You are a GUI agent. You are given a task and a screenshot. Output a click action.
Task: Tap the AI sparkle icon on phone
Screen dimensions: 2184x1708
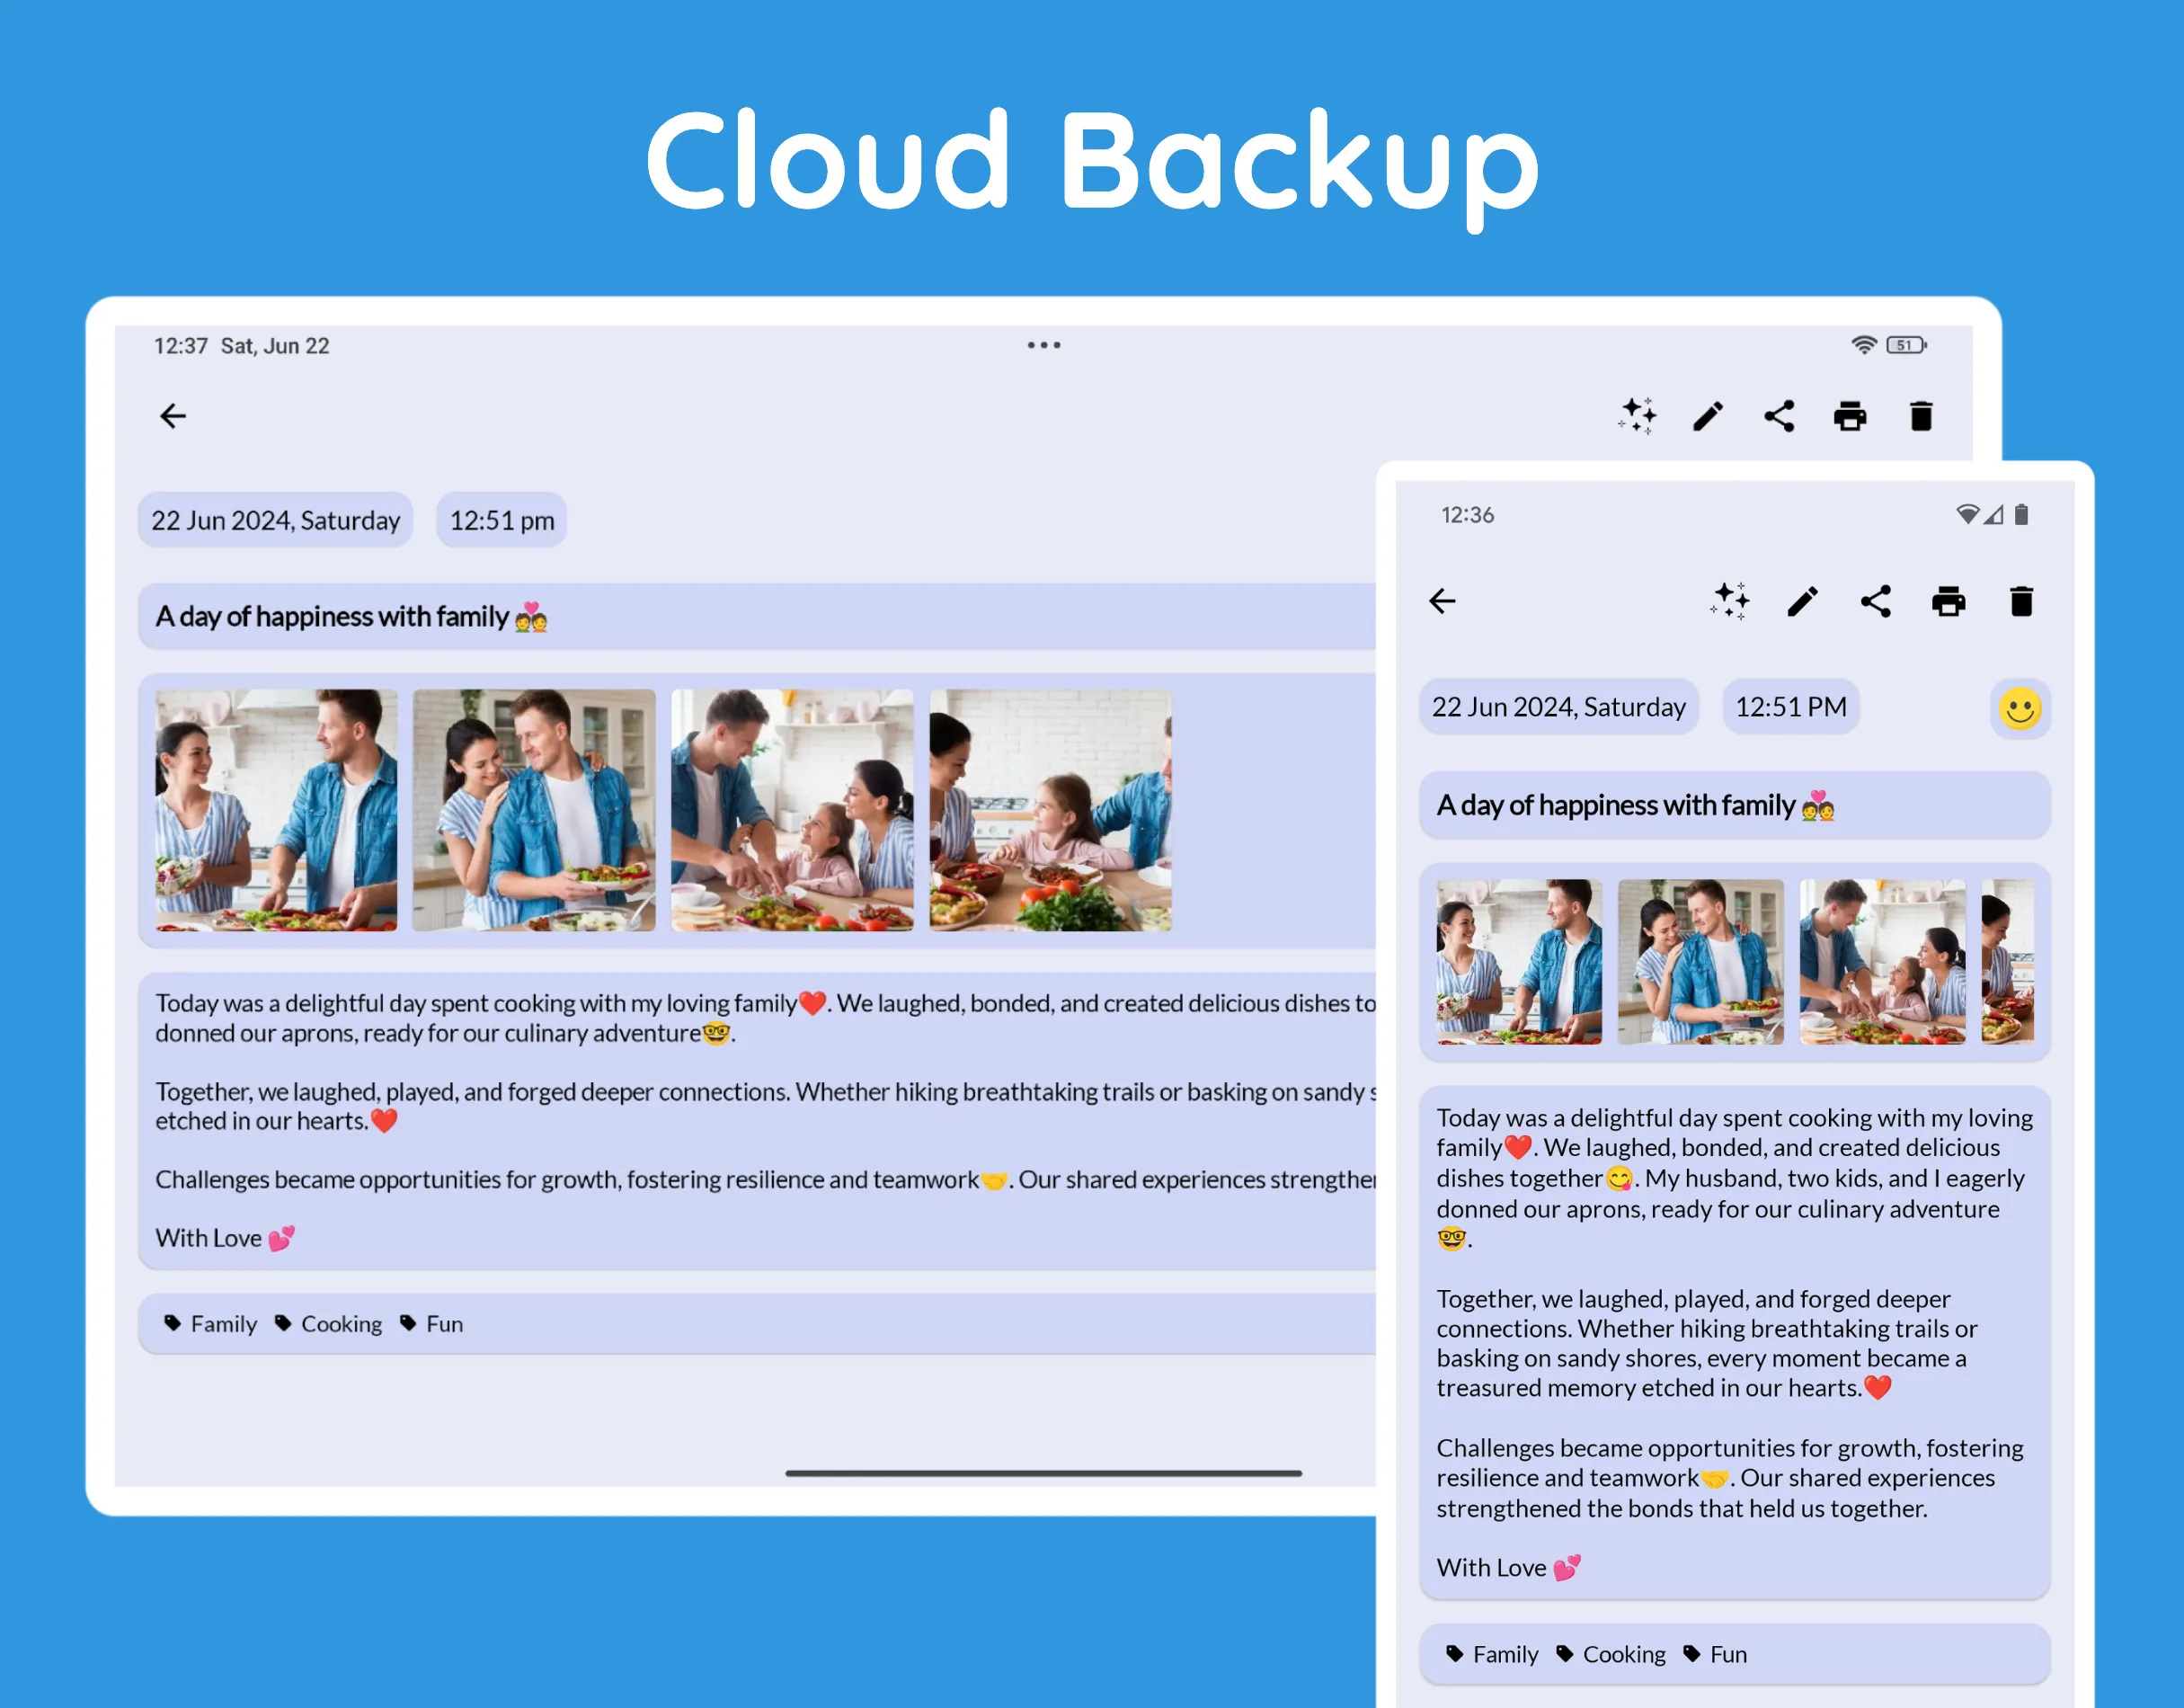tap(1730, 601)
